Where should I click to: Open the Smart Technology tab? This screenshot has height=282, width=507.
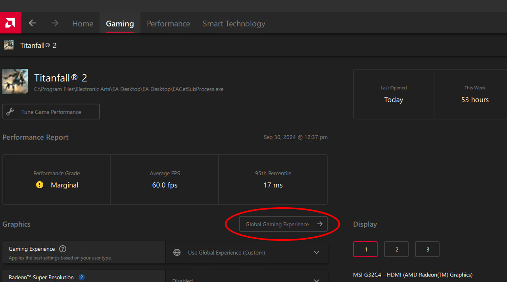click(234, 23)
